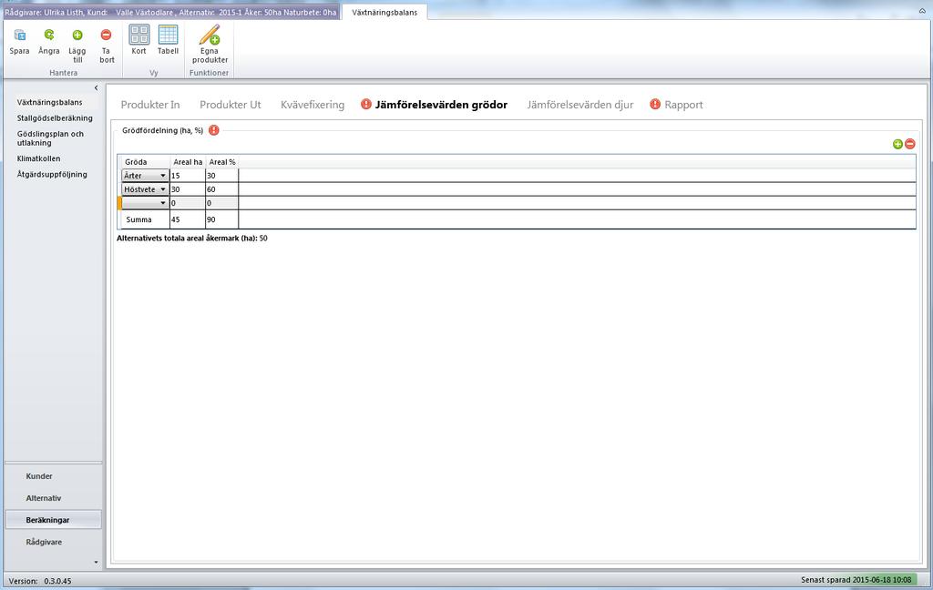This screenshot has height=590, width=933.
Task: Edit Areal % field in empty row
Action: tap(222, 203)
